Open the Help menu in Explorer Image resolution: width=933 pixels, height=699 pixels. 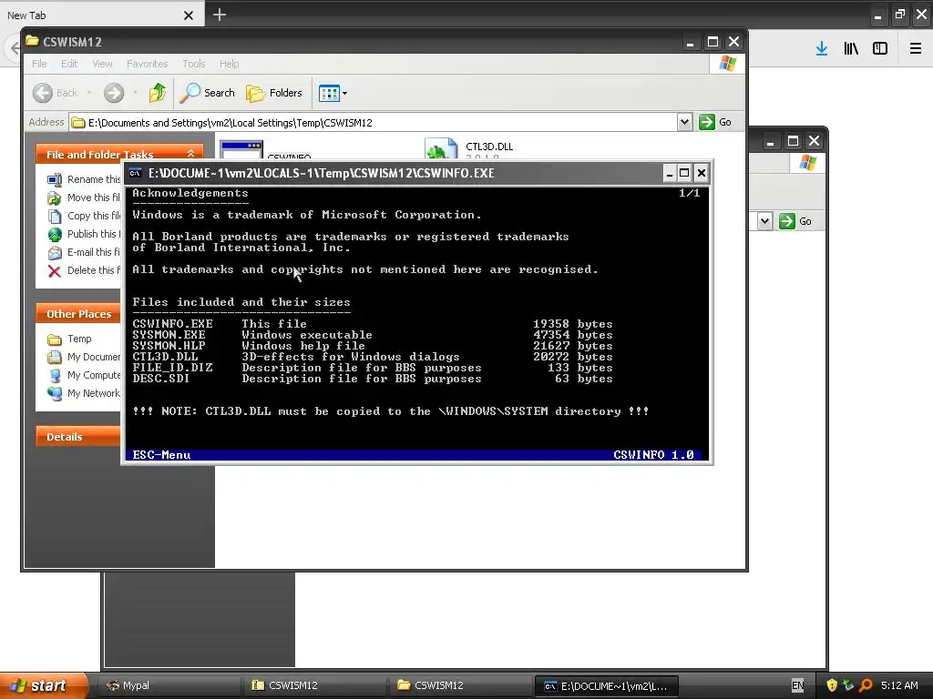coord(229,64)
